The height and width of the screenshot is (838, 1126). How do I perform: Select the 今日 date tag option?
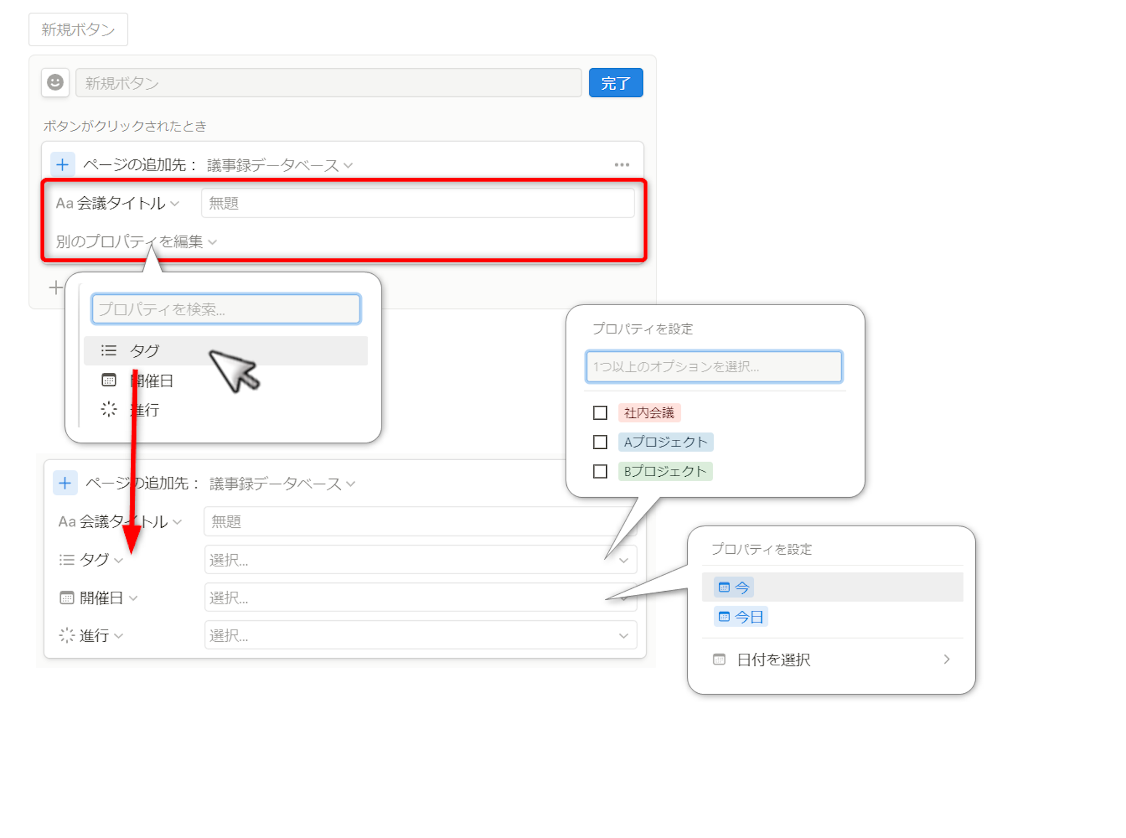click(741, 617)
